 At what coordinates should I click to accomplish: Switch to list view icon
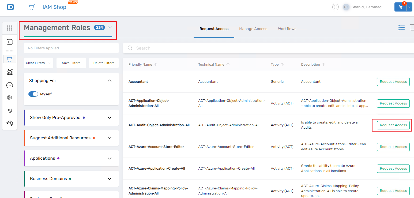(401, 28)
